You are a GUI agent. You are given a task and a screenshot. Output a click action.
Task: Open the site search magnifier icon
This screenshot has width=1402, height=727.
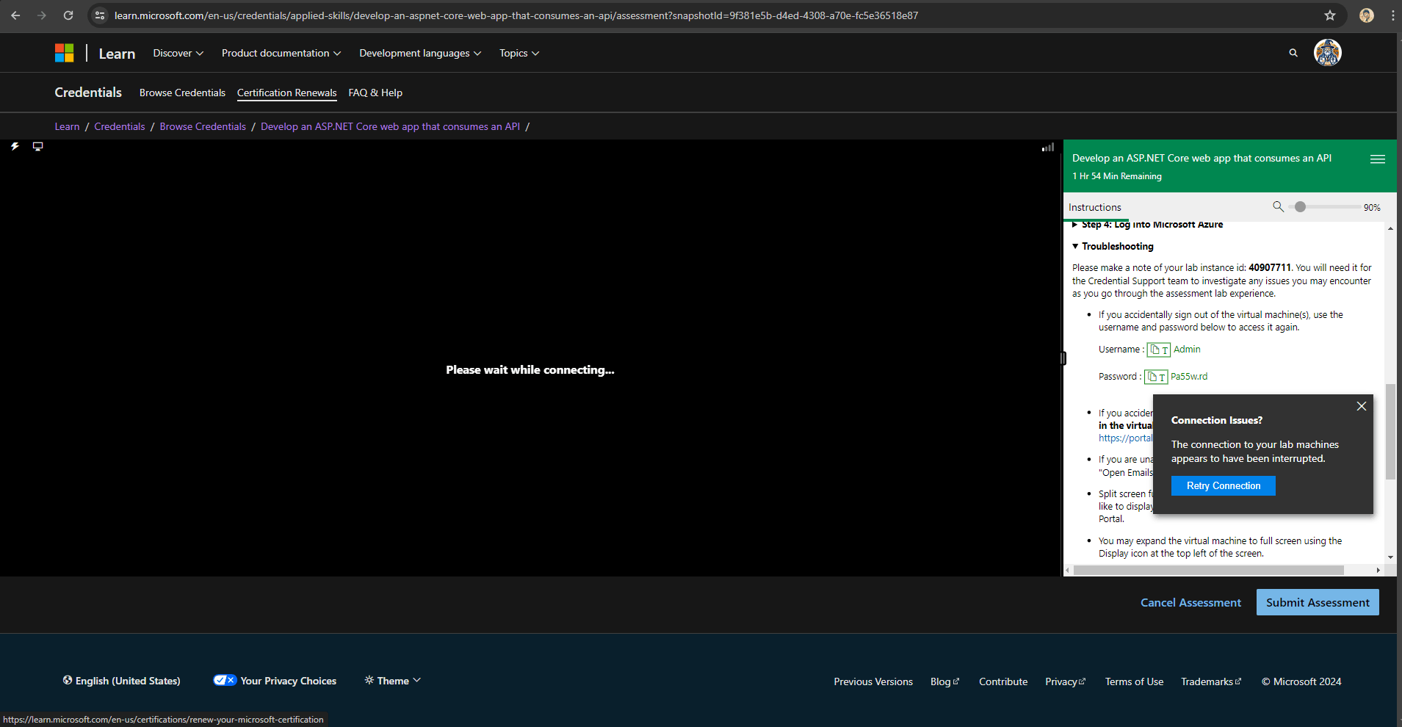coord(1293,53)
